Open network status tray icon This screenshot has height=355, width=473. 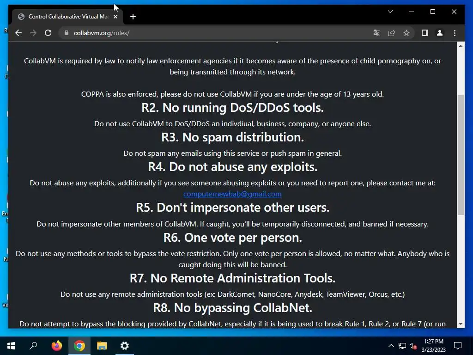(402, 346)
